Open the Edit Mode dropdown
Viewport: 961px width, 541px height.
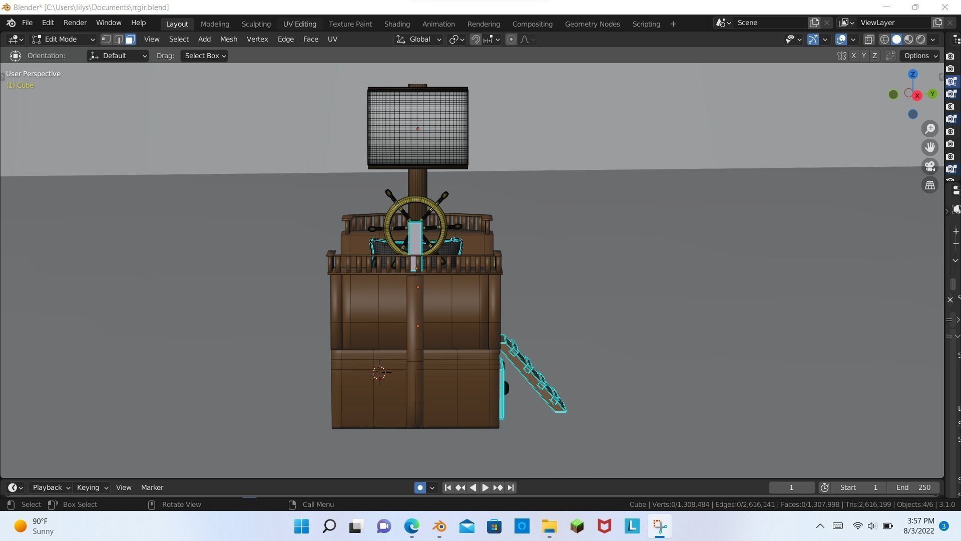pos(63,40)
